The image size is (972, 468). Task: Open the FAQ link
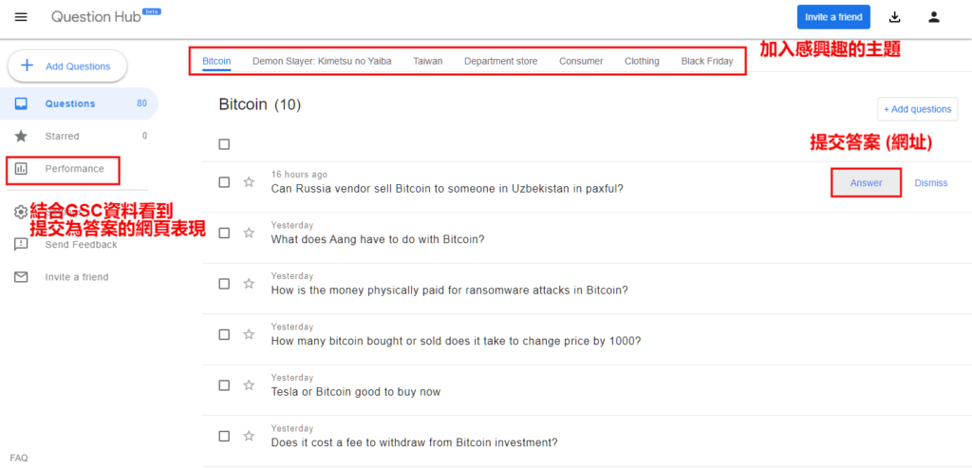[19, 459]
